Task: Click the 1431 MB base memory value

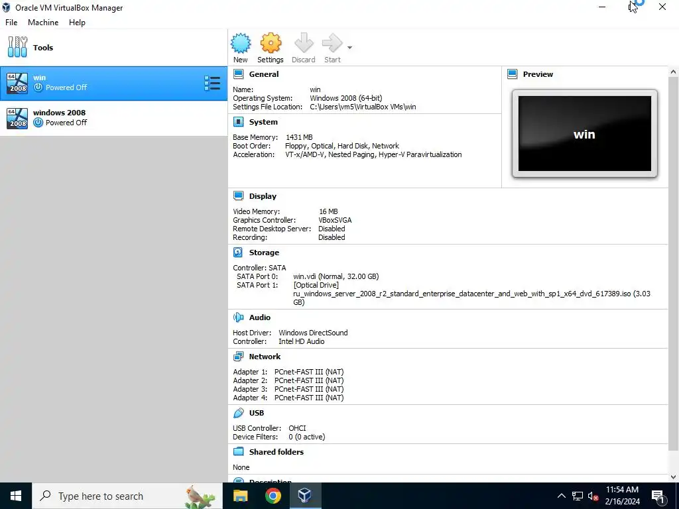Action: tap(299, 137)
